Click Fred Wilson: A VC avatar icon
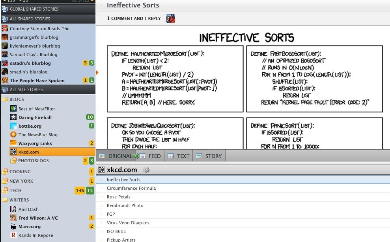Screen dimensions: 390x242 point(13,218)
